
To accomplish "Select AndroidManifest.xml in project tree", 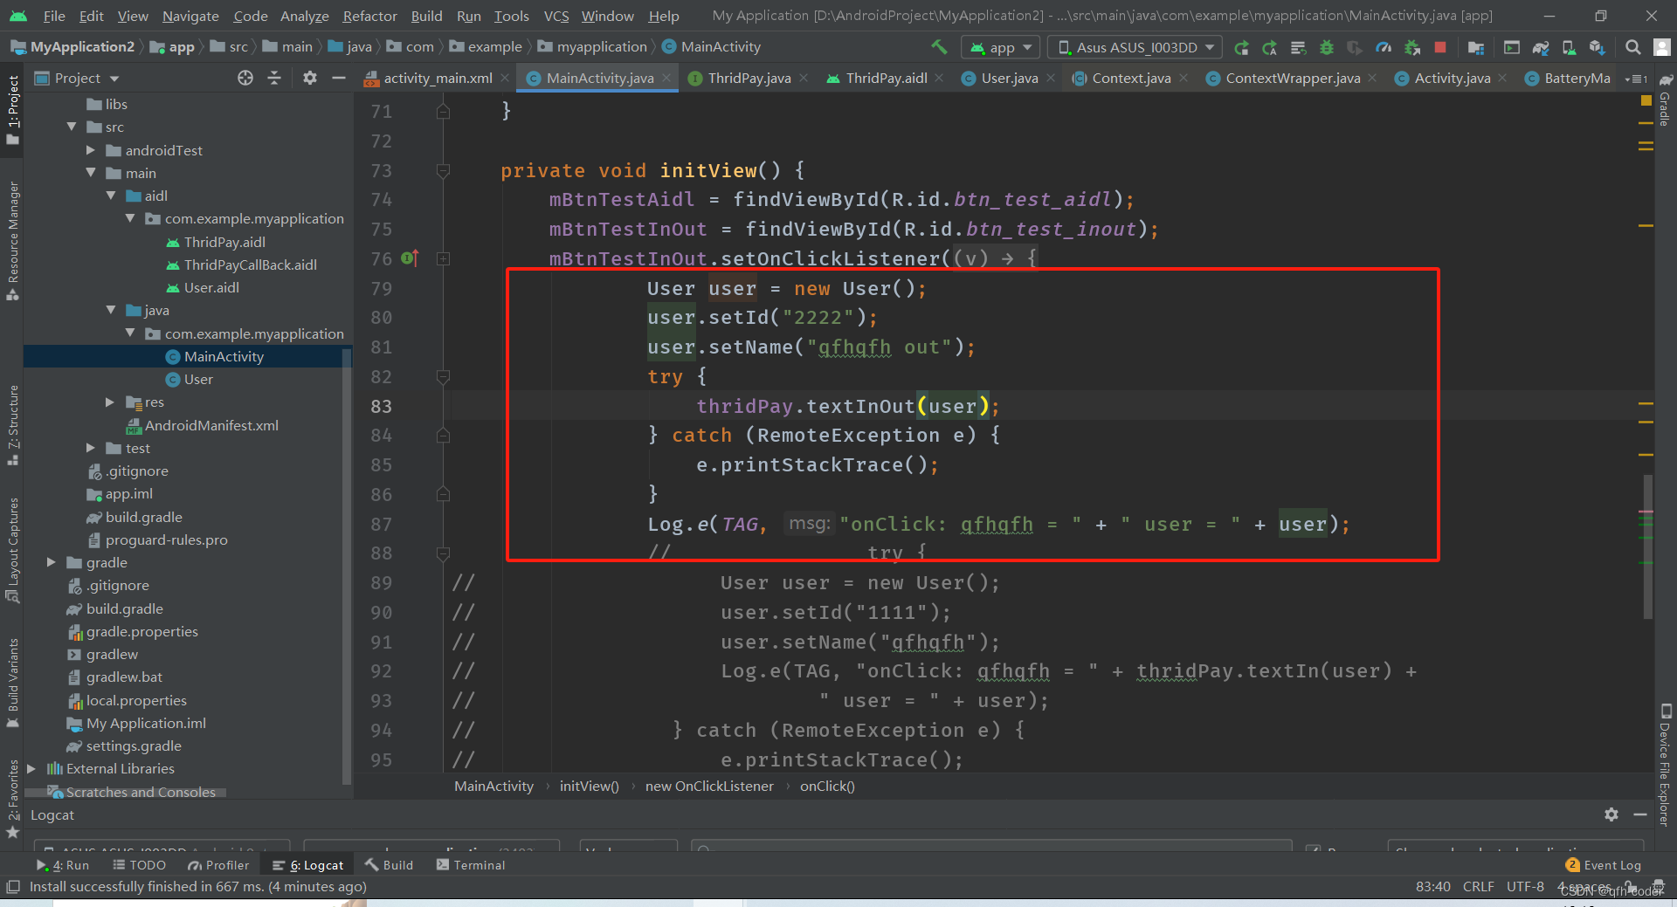I will [x=211, y=425].
